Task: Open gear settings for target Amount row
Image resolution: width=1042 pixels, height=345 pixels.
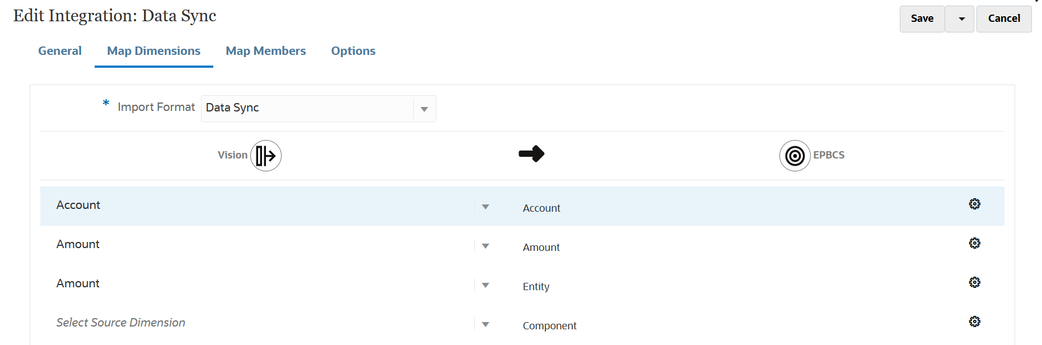Action: click(974, 243)
